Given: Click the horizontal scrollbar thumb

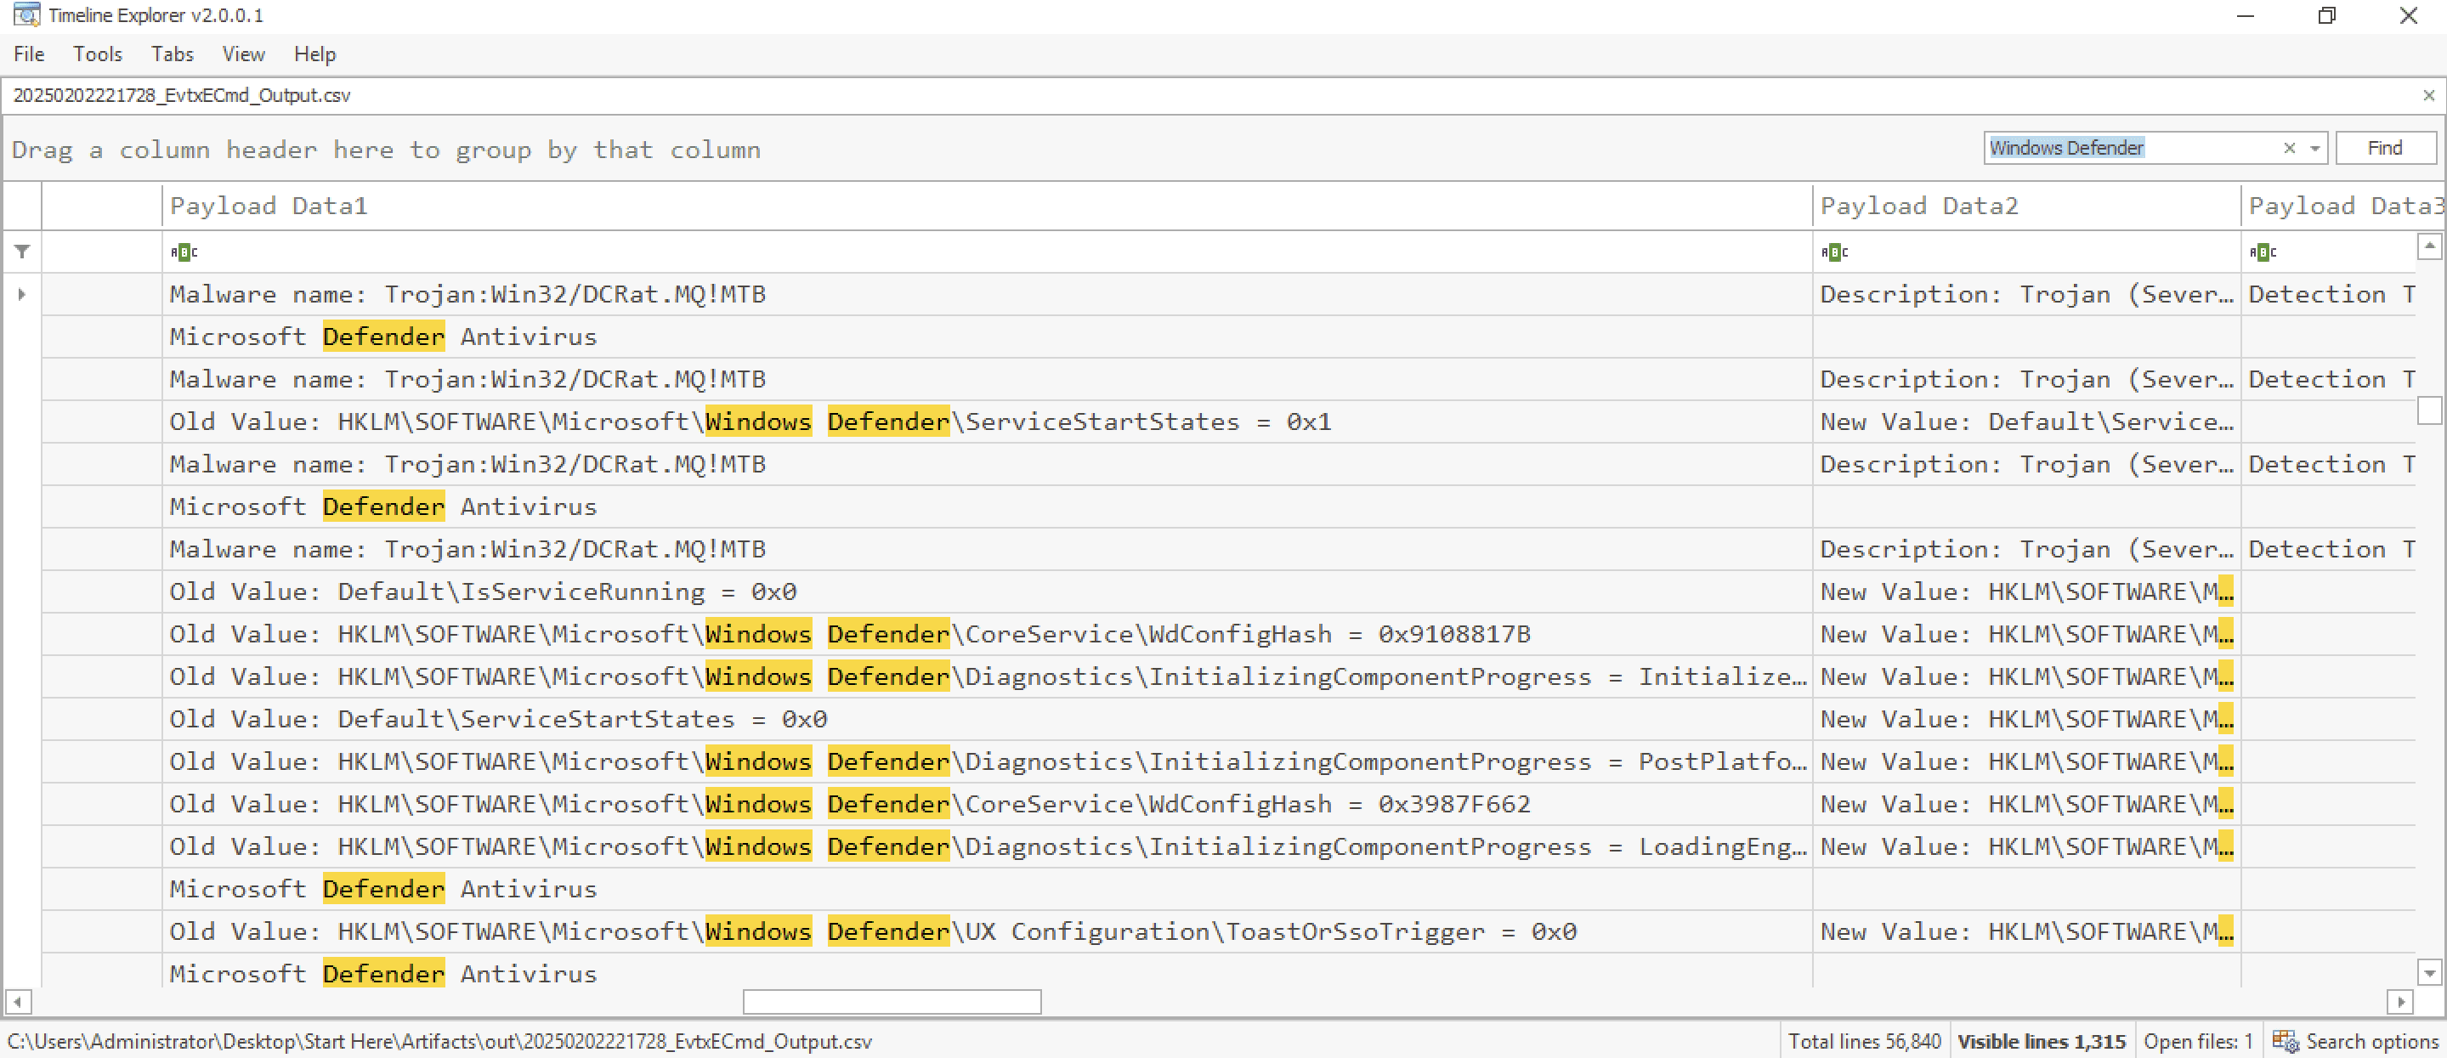Looking at the screenshot, I should point(891,1001).
